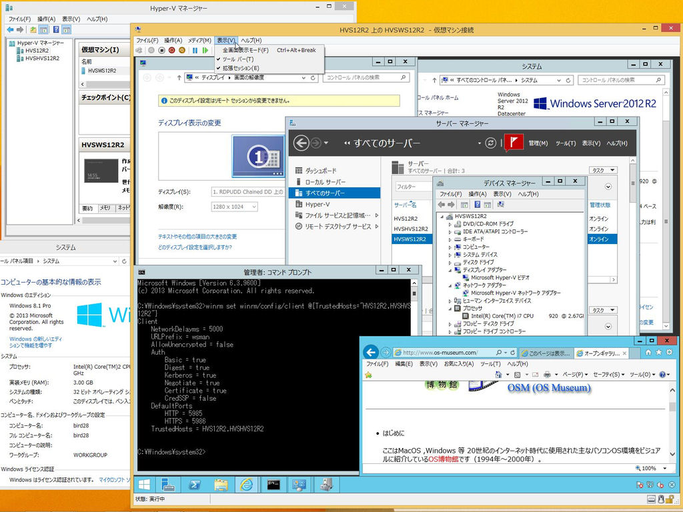
Task: Open メディア(M) menu in VM connection window
Action: click(199, 41)
